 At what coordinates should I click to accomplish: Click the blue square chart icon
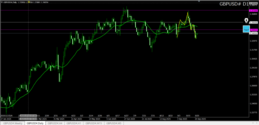246,29
